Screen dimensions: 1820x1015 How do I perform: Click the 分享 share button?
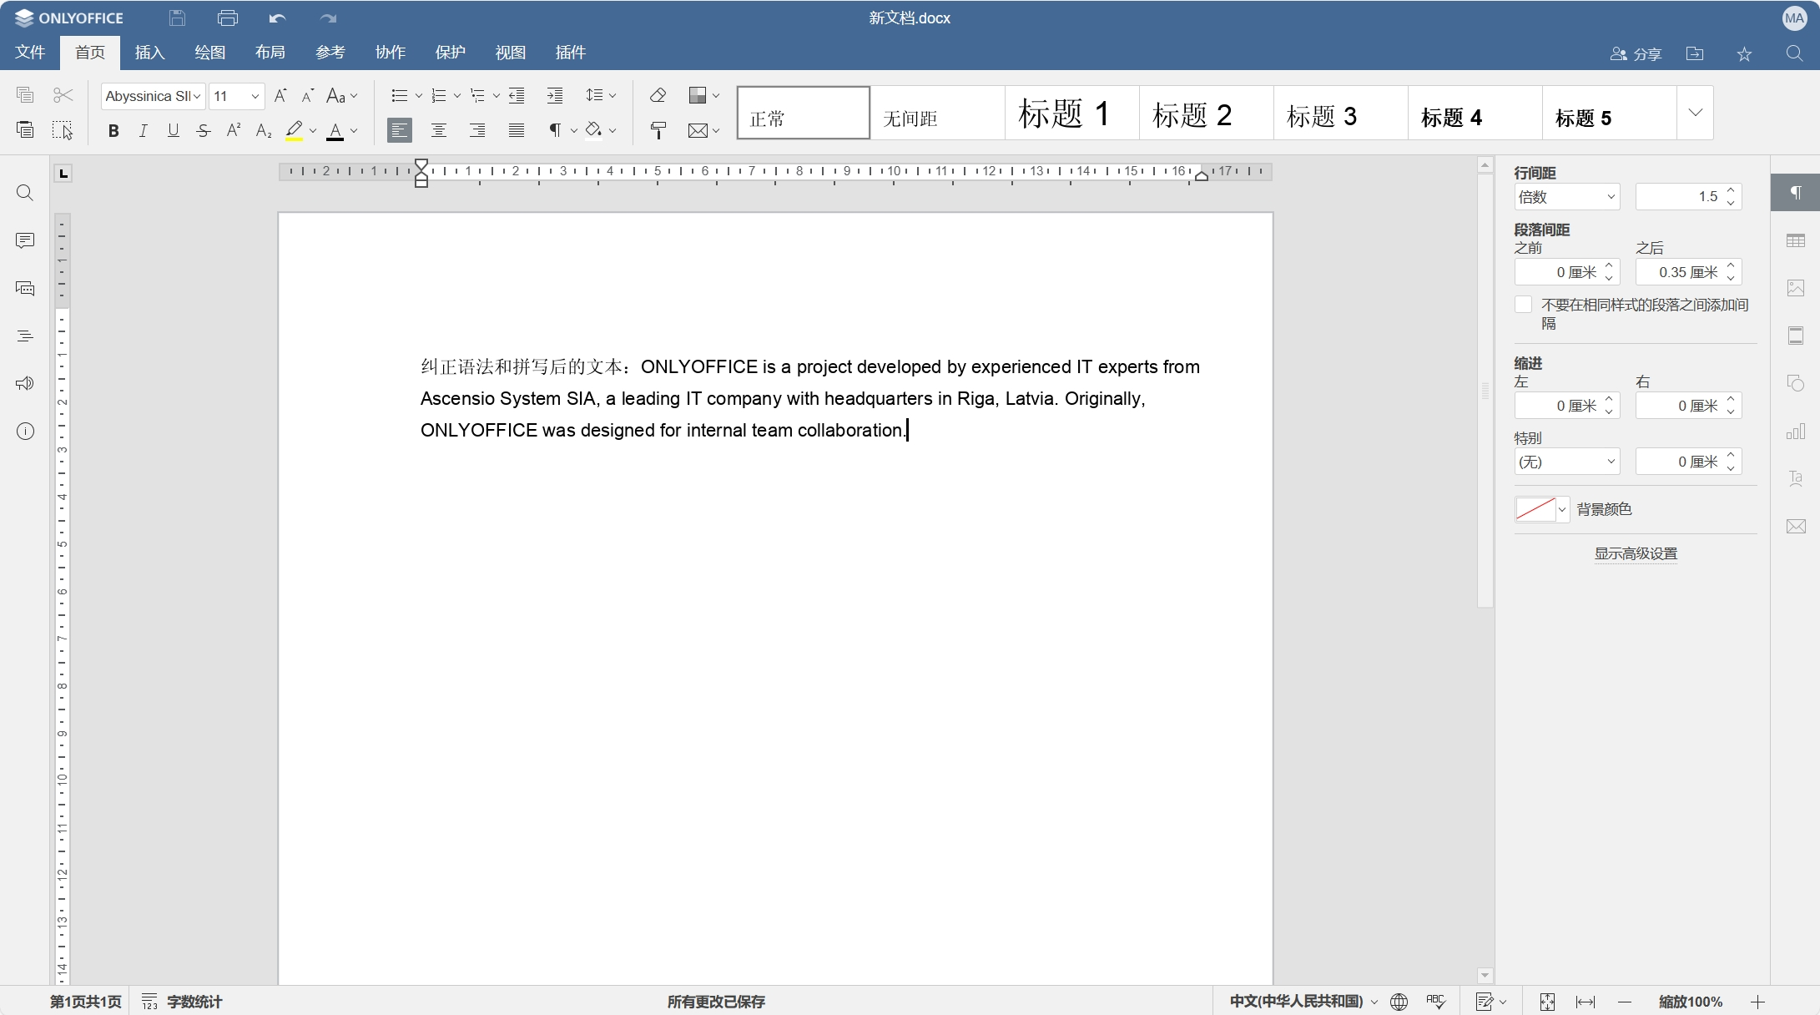tap(1636, 53)
